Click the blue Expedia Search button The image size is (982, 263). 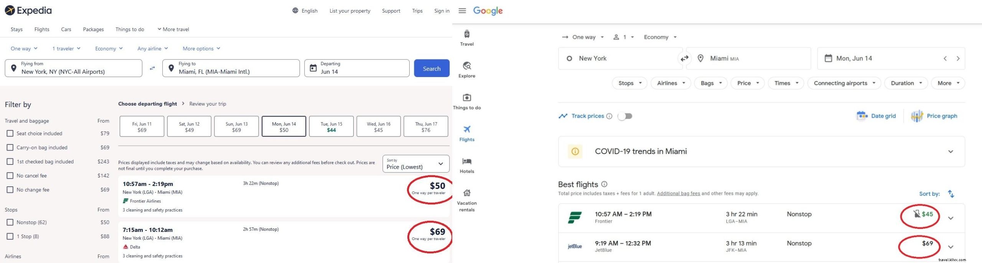coord(432,69)
